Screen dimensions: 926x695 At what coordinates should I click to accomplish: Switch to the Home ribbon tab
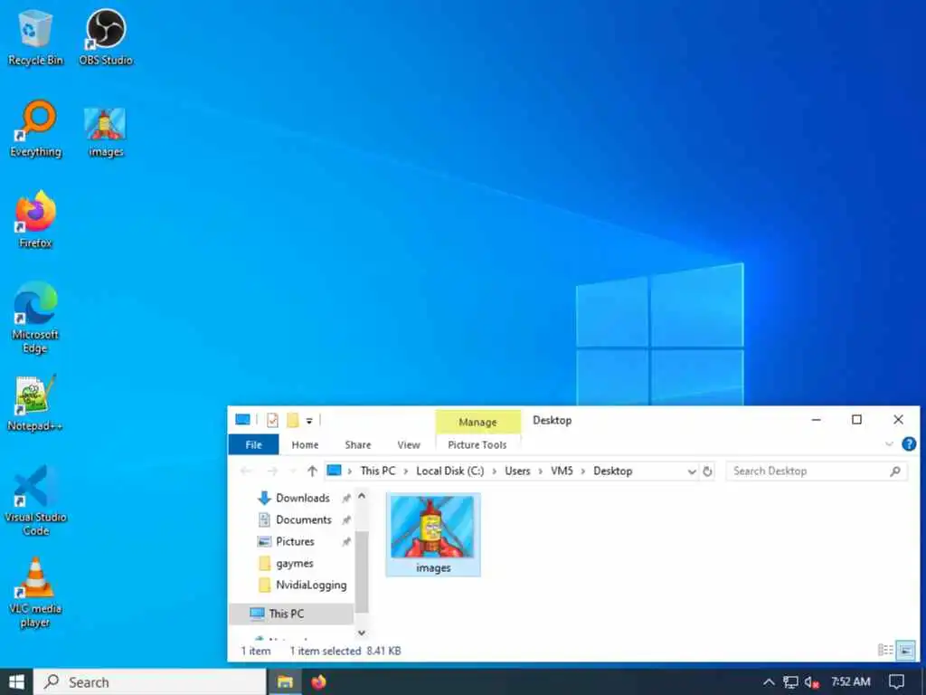pyautogui.click(x=305, y=445)
